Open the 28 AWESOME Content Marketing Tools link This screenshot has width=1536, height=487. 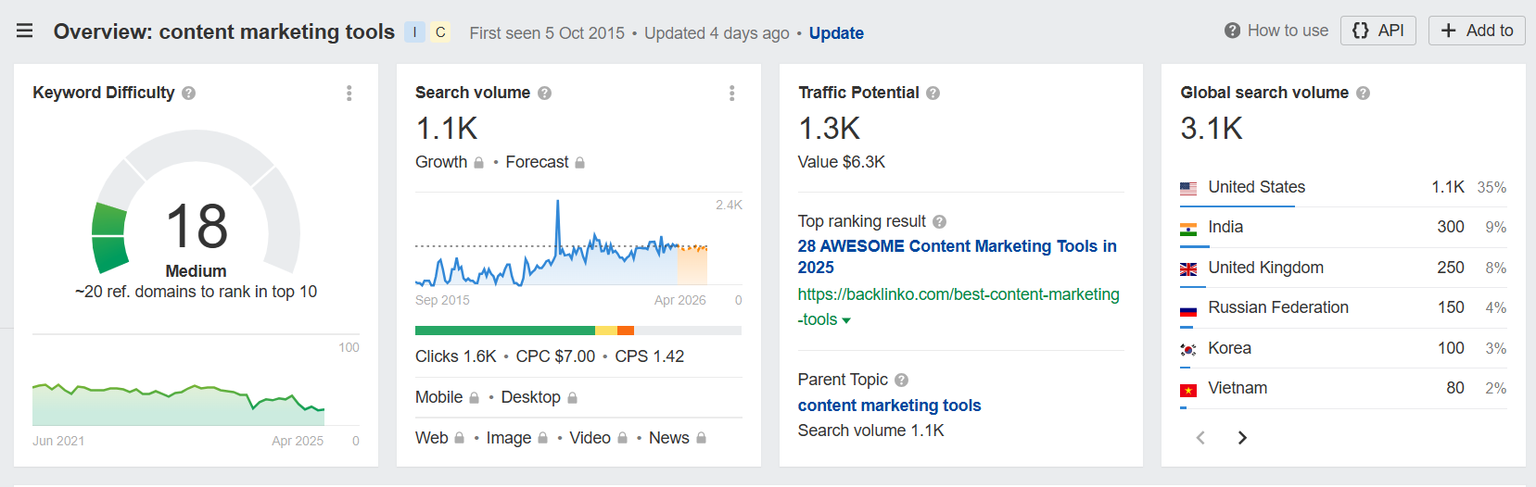957,256
